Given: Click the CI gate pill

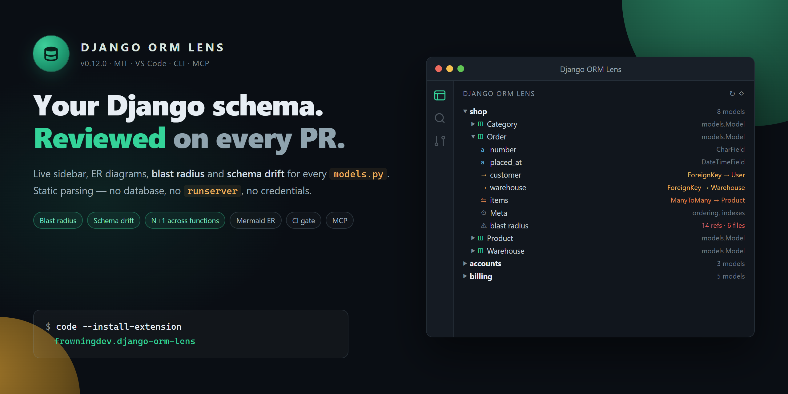Looking at the screenshot, I should tap(304, 220).
